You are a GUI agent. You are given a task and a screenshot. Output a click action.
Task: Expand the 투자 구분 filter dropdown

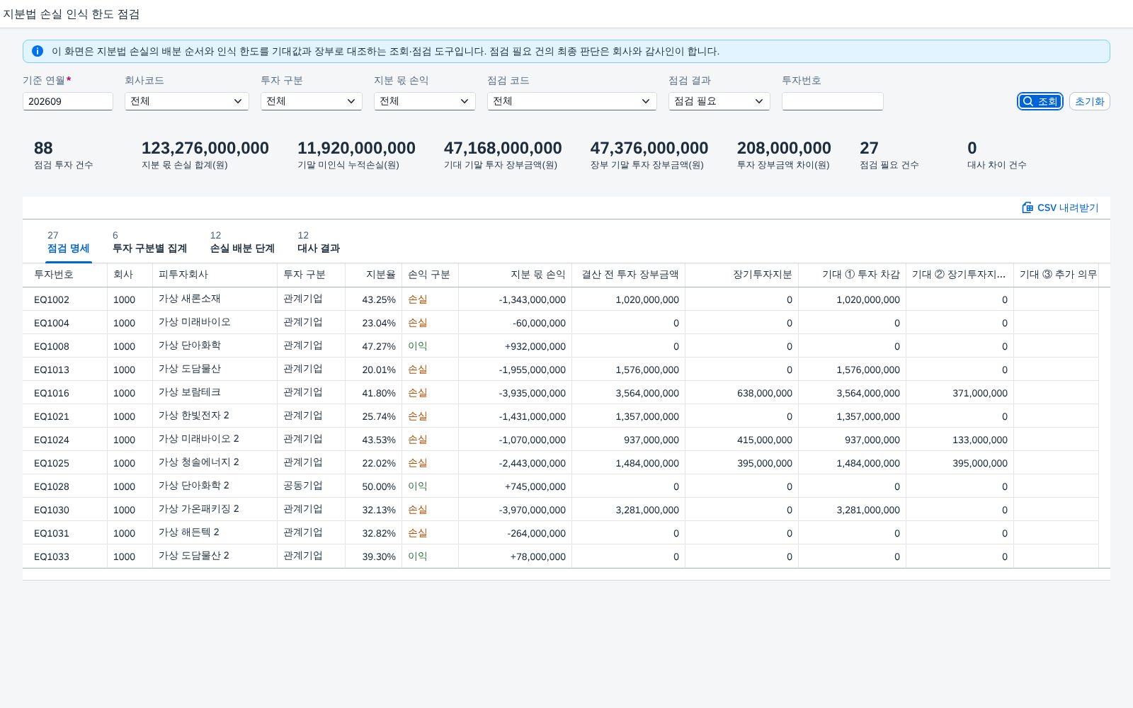(x=312, y=101)
